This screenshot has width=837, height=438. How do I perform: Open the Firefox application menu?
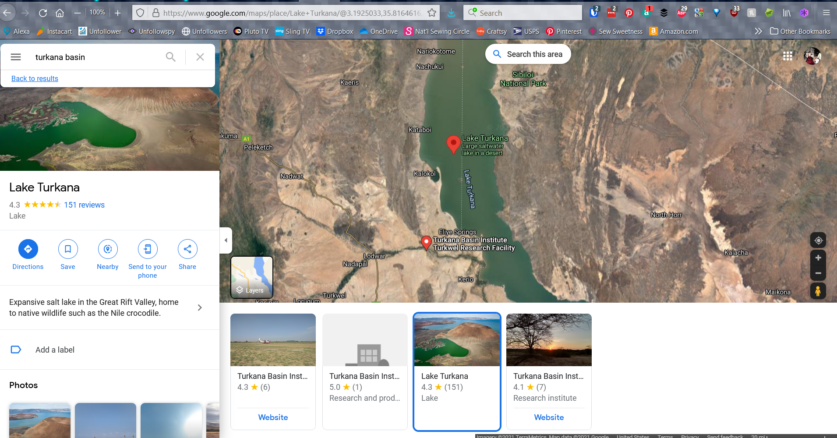tap(826, 13)
